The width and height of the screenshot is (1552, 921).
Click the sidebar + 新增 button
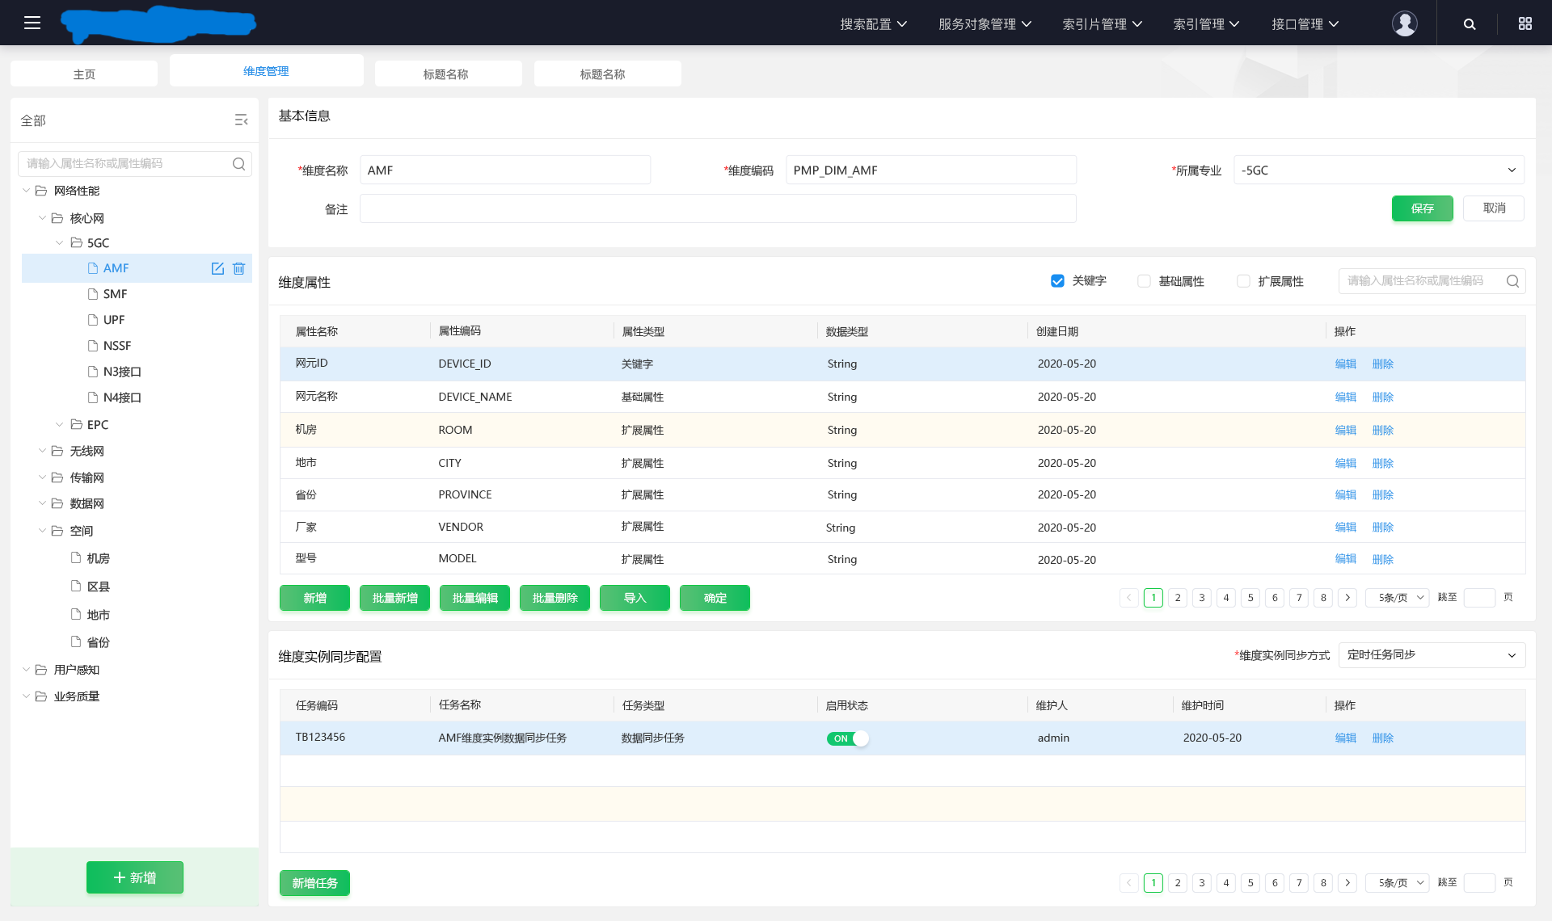coord(135,877)
